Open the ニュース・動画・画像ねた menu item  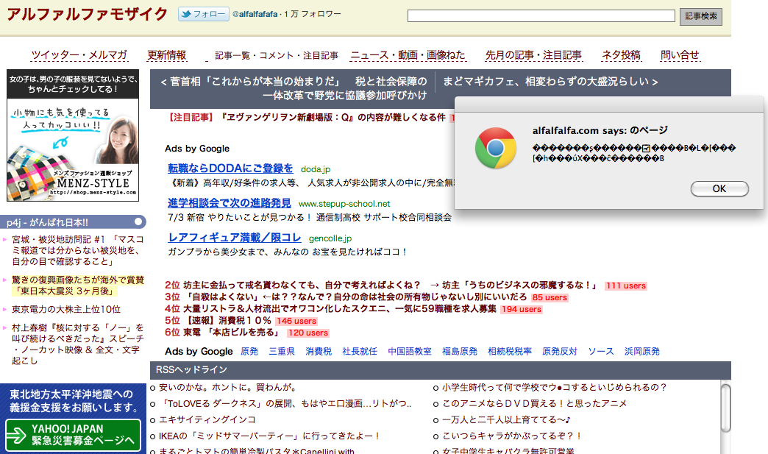click(x=408, y=55)
